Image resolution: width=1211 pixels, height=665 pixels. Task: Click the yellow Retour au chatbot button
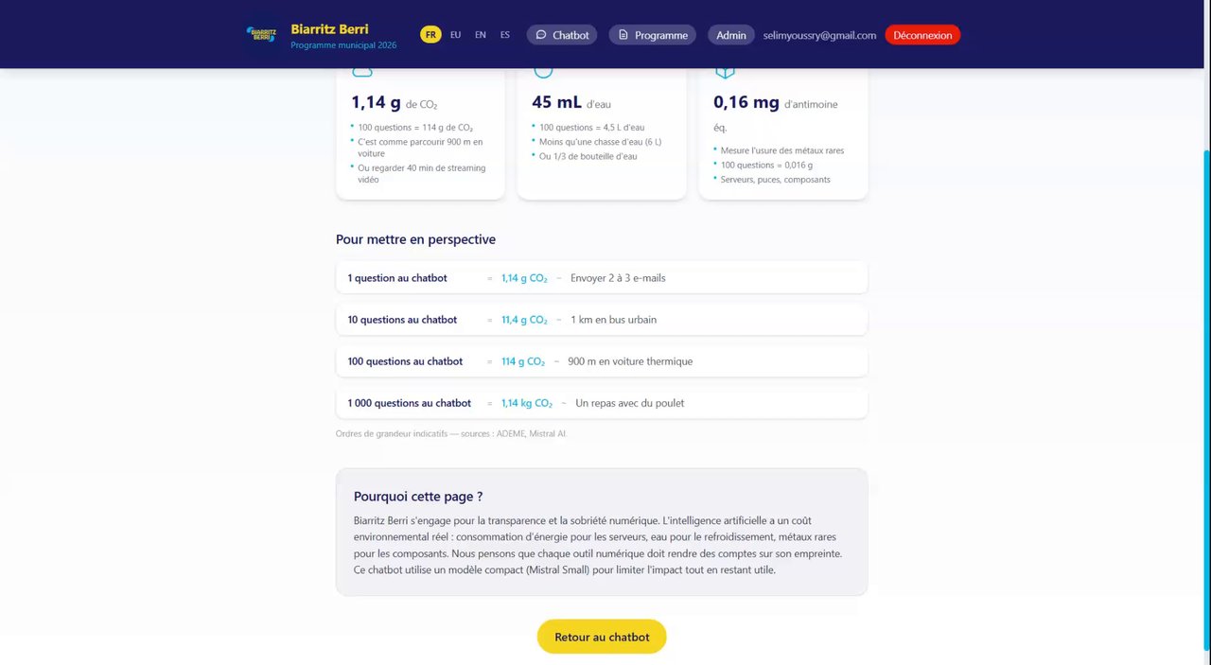(x=602, y=637)
